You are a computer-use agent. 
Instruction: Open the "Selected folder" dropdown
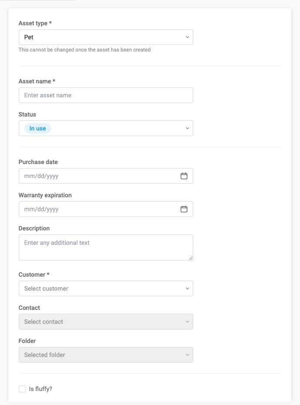coord(106,355)
